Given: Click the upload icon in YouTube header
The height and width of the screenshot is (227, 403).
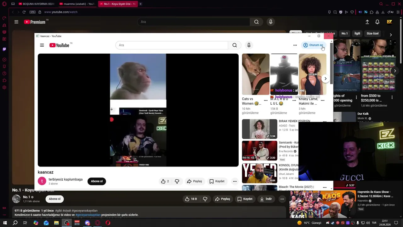Looking at the screenshot, I should (367, 22).
